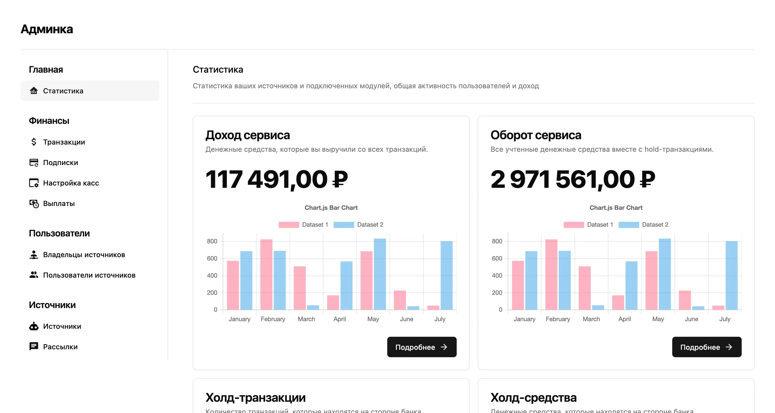Open Пользователи источников via the group icon
This screenshot has width=775, height=413.
[x=34, y=275]
